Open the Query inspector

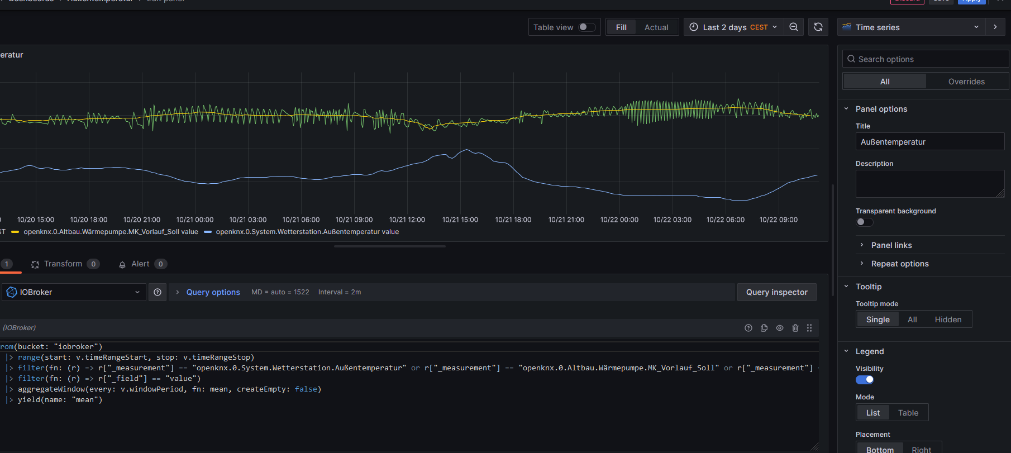(x=776, y=292)
